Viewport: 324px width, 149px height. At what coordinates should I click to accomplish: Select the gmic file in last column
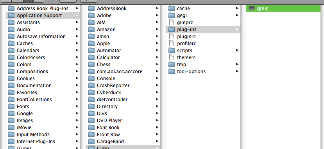(x=283, y=9)
